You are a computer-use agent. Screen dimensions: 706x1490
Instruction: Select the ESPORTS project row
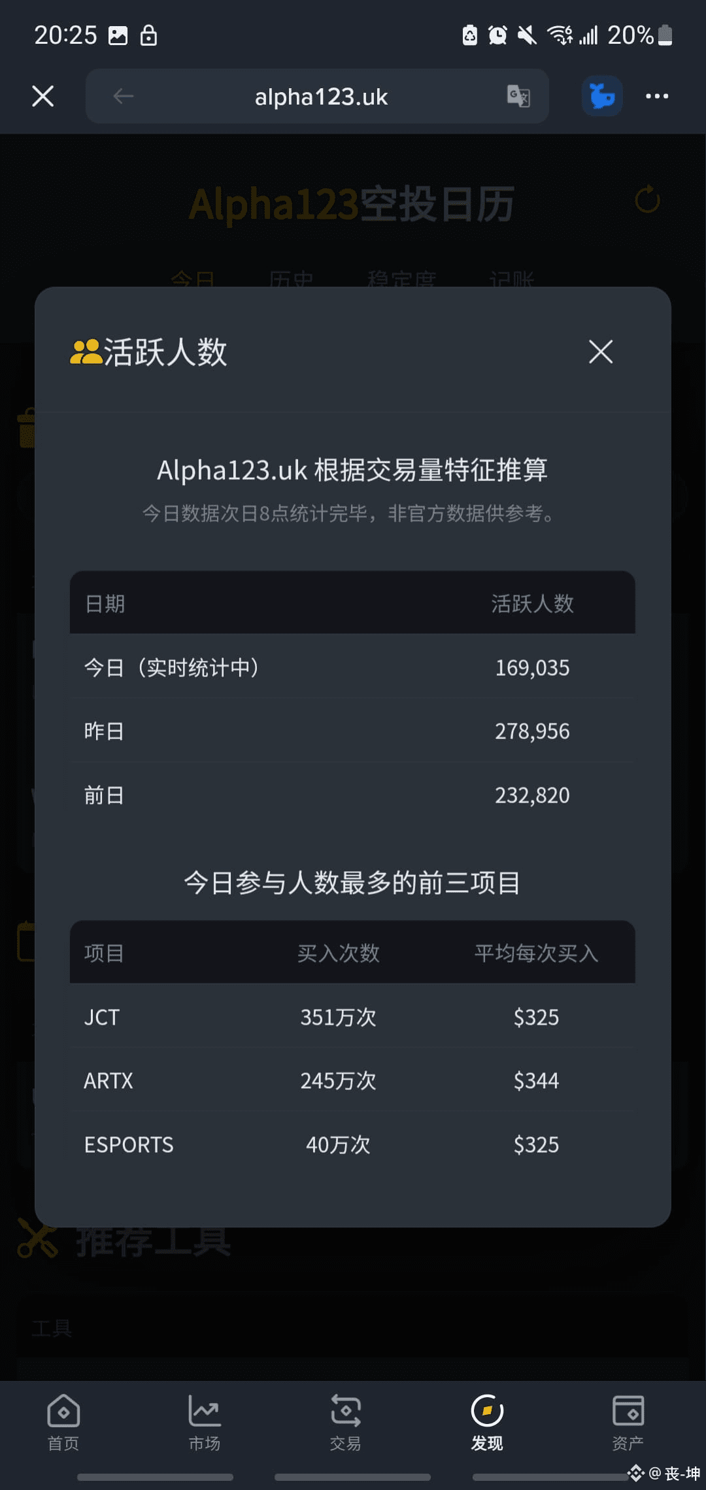[352, 1144]
